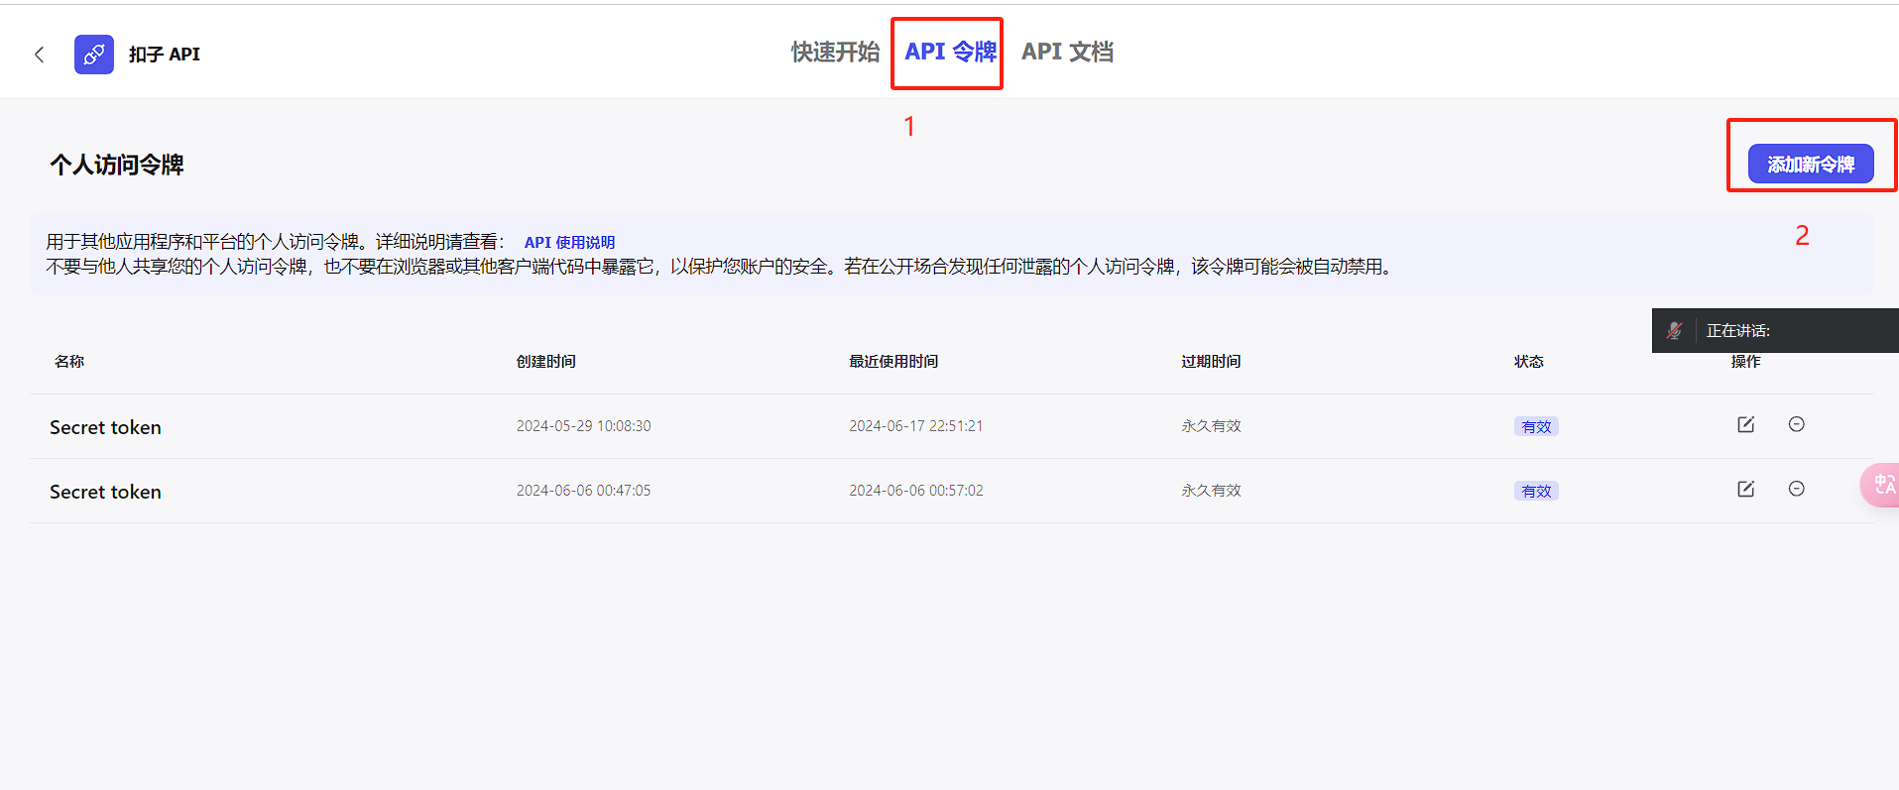This screenshot has width=1899, height=790.
Task: Click the 有效 badge in the 2024-06-06 token row
Action: click(1536, 491)
